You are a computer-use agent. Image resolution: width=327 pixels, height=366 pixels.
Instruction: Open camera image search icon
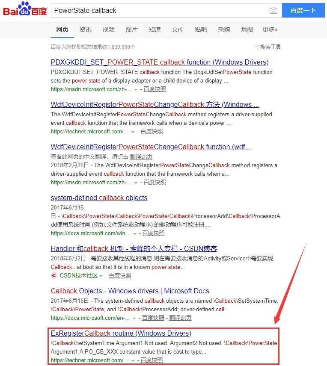[273, 11]
